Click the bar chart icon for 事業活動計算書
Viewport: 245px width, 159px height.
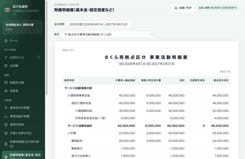tap(6, 116)
